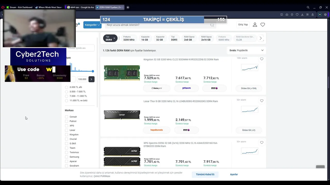Check the Corsair brand filter

pyautogui.click(x=67, y=117)
